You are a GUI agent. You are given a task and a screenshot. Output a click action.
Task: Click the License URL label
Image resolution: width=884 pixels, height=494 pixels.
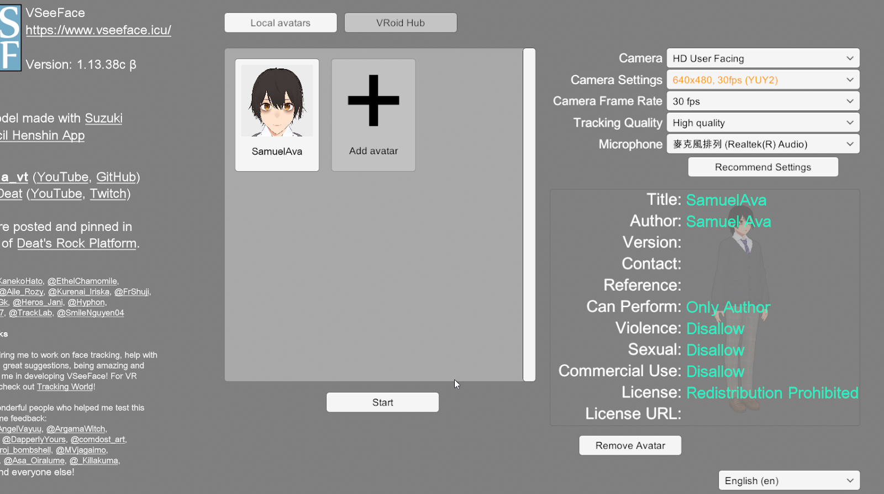coord(633,414)
